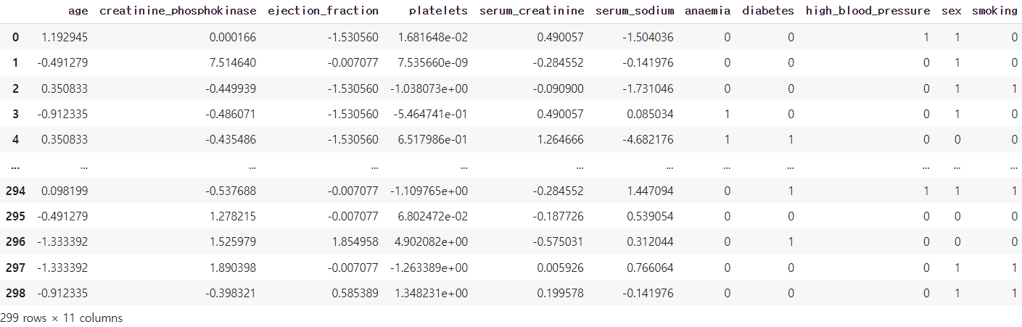
Task: Click serum_creatinine value 0.005926
Action: pyautogui.click(x=561, y=268)
